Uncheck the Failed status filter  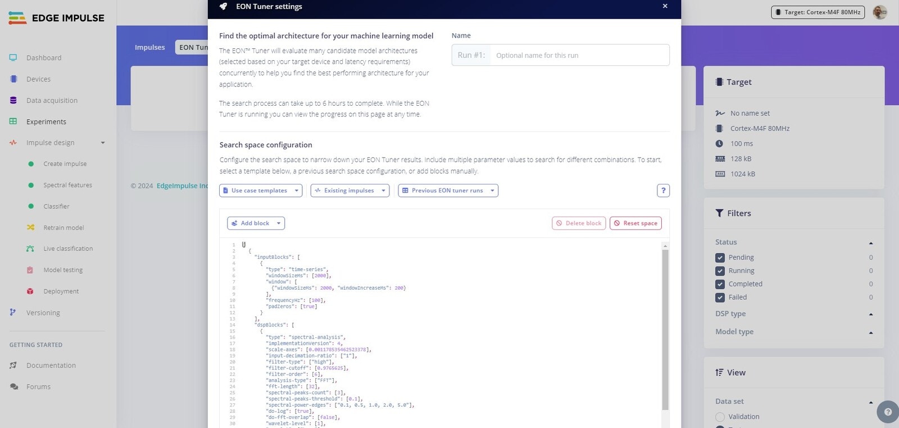(720, 298)
